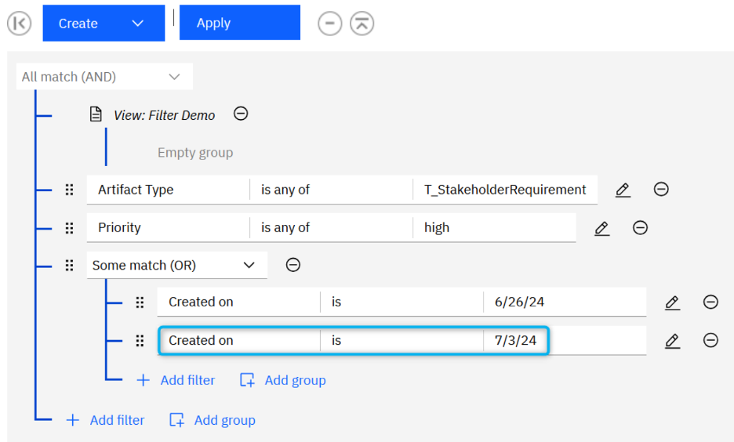This screenshot has width=734, height=442.
Task: Click the T_StakeholderRequirement value
Action: 505,190
